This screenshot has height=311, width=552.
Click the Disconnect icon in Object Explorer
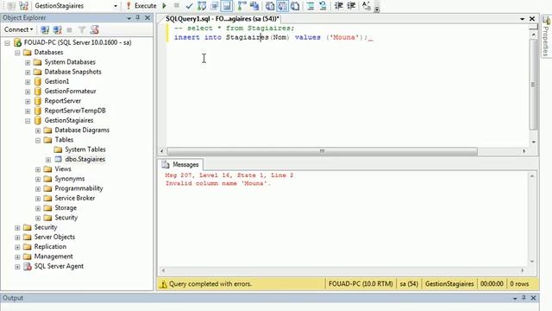point(58,30)
